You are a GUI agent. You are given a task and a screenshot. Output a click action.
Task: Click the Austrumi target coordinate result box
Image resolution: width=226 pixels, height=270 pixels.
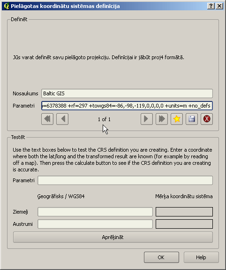(x=184, y=224)
